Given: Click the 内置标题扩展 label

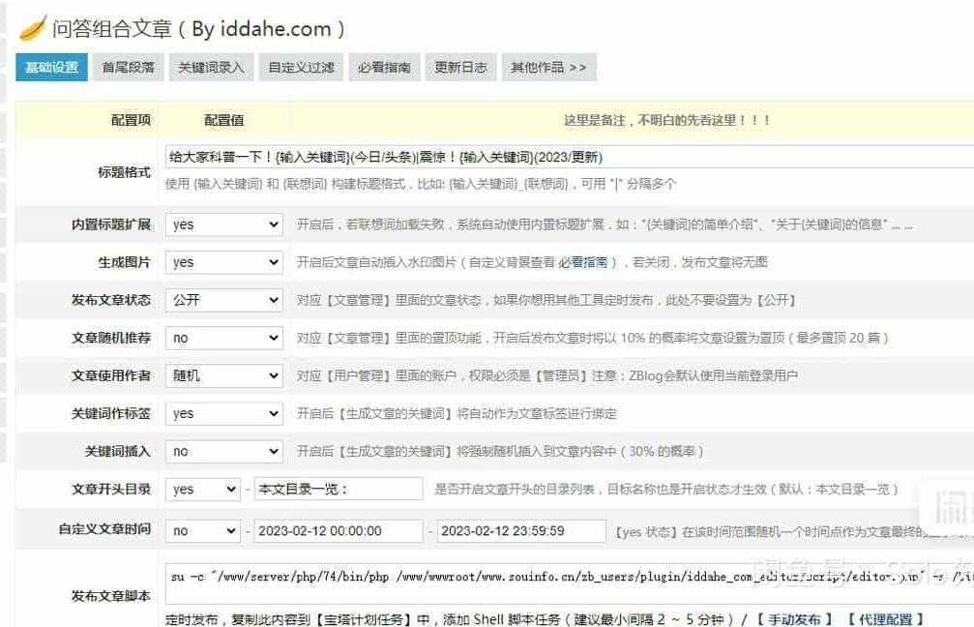Looking at the screenshot, I should (x=111, y=224).
